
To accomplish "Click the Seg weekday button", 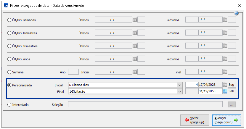I will (x=231, y=85).
